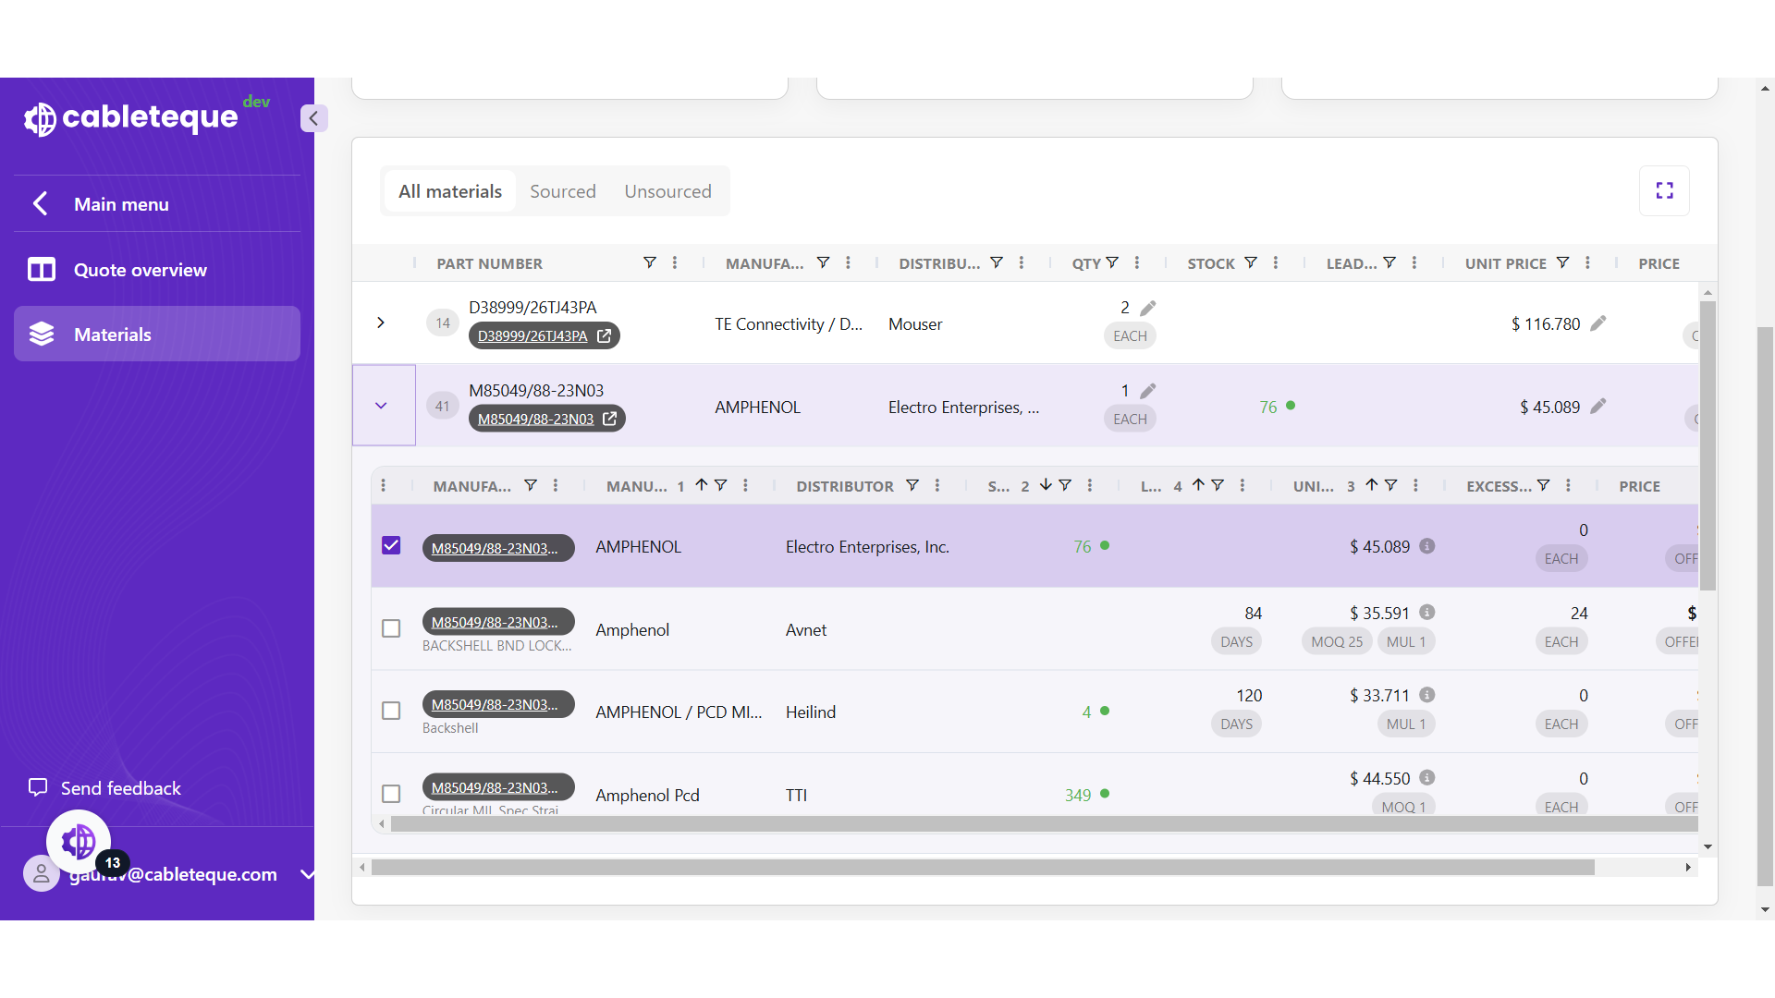The height and width of the screenshot is (998, 1775).
Task: Click filter icon on PART NUMBER column
Action: click(650, 263)
